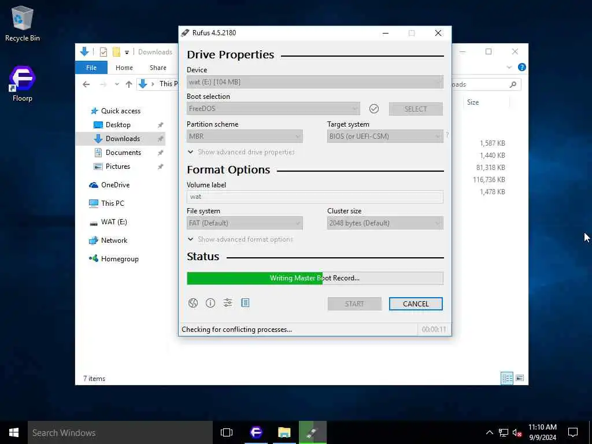Open Explorer help question mark icon

pos(522,67)
